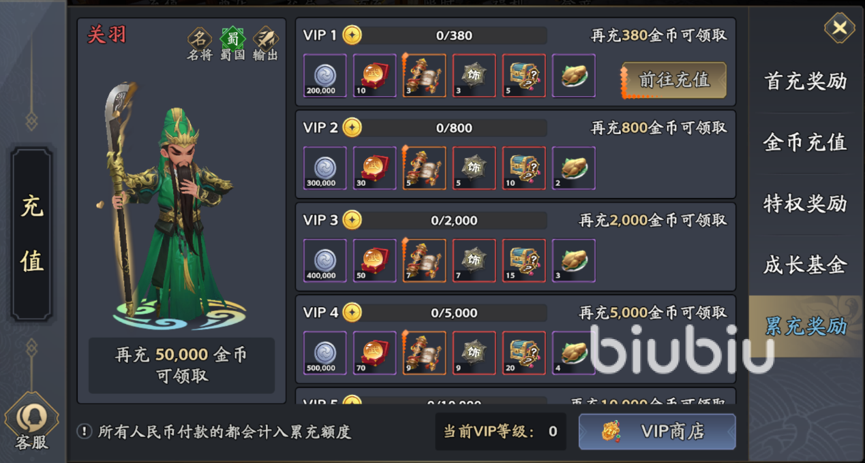Switch to the 首充奖励 tab
Image resolution: width=865 pixels, height=463 pixels.
[805, 82]
